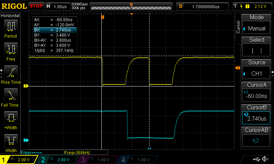Toggle the sound speaker icon
The height and width of the screenshot is (164, 274).
coord(265,159)
